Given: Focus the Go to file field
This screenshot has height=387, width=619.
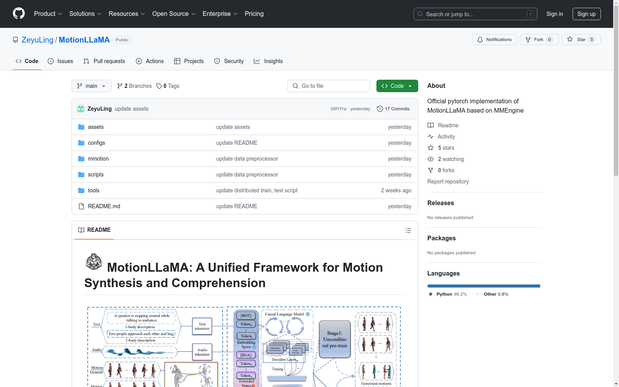Looking at the screenshot, I should click(329, 86).
